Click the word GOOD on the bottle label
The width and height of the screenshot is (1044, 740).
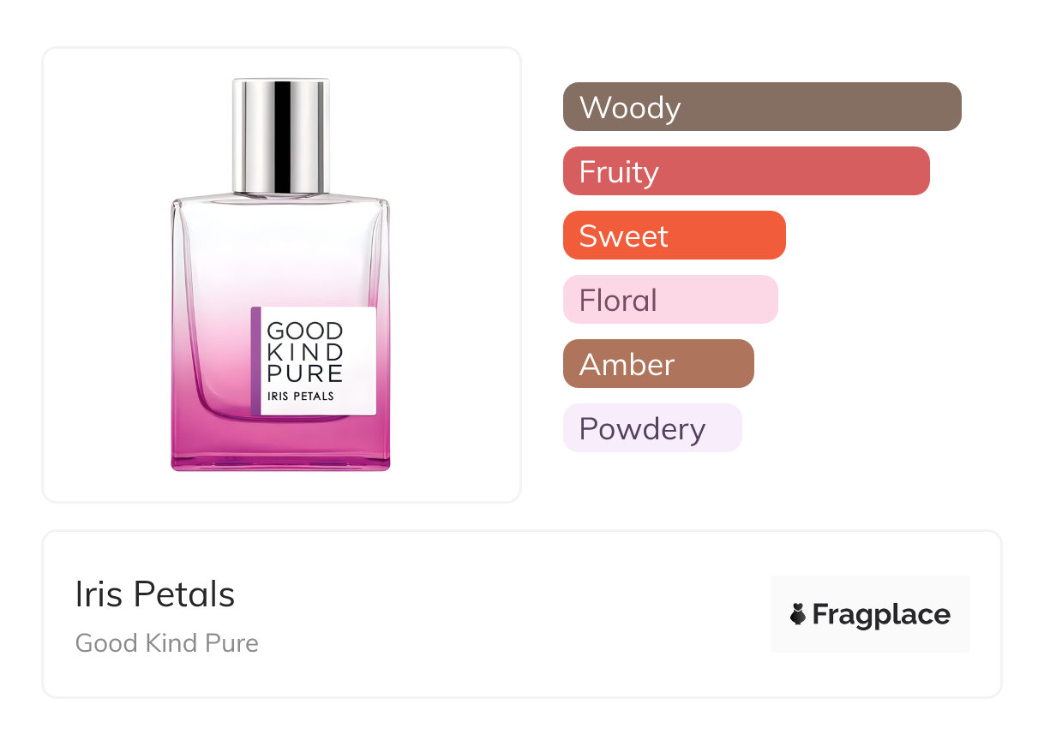pyautogui.click(x=305, y=331)
